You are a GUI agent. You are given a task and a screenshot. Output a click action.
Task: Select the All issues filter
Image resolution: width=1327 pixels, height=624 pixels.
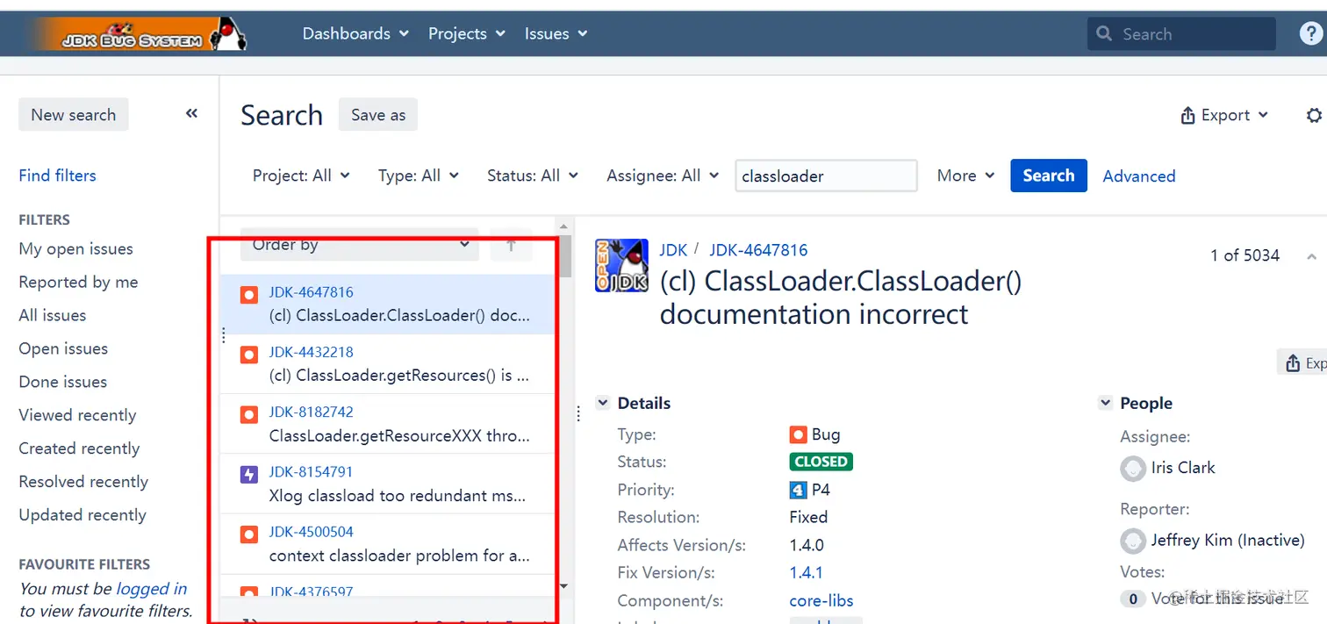coord(53,316)
